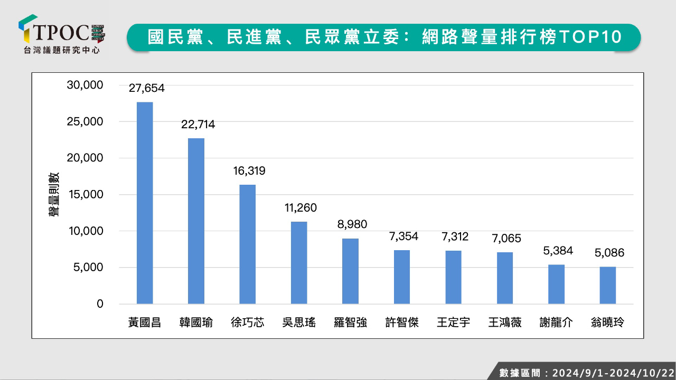Click the chart title banner
The width and height of the screenshot is (676, 380).
coord(383,37)
